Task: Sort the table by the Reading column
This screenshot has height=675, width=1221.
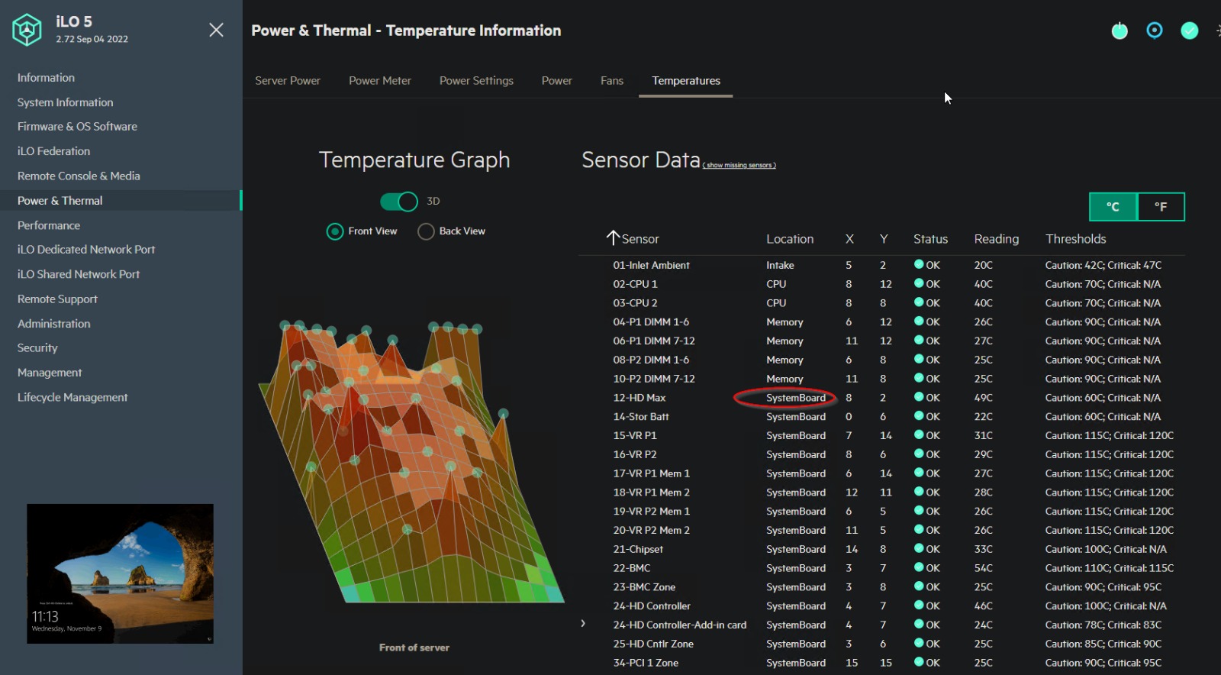Action: point(996,239)
